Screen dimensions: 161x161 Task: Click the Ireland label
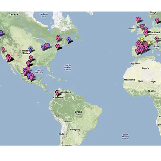[x=131, y=29]
